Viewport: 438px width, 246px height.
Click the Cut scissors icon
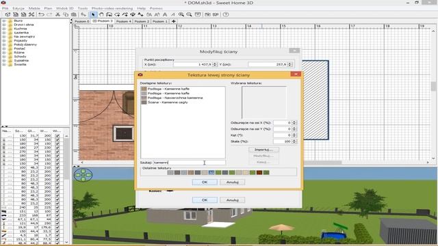[x=57, y=14]
